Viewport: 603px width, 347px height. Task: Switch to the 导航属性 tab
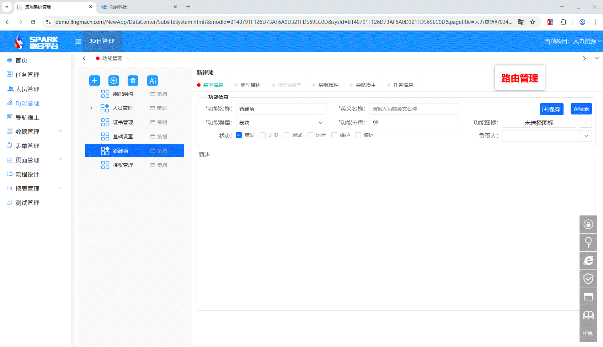coord(328,85)
